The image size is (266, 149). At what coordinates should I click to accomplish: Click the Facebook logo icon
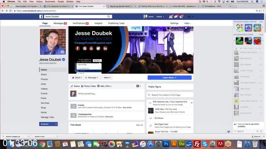(x=41, y=17)
